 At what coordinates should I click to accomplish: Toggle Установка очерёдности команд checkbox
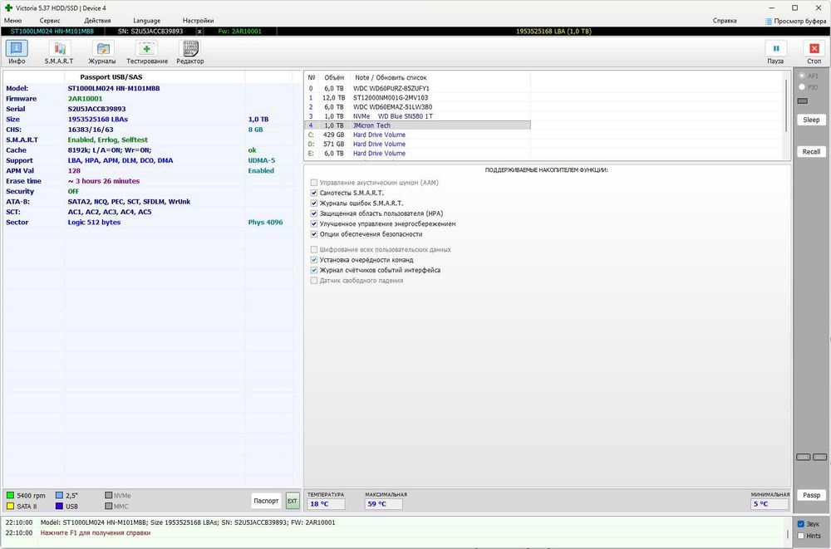click(314, 260)
